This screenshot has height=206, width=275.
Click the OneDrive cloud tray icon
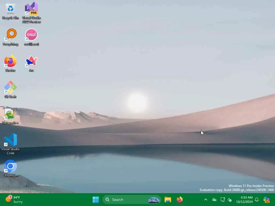[x=214, y=200]
